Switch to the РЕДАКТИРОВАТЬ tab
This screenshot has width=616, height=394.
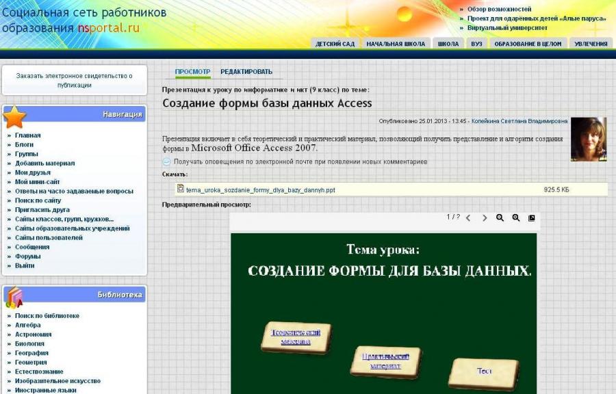coord(246,72)
